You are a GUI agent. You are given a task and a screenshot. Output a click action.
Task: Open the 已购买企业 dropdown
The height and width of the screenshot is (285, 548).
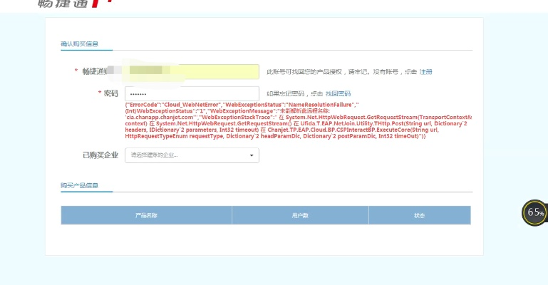tap(192, 155)
